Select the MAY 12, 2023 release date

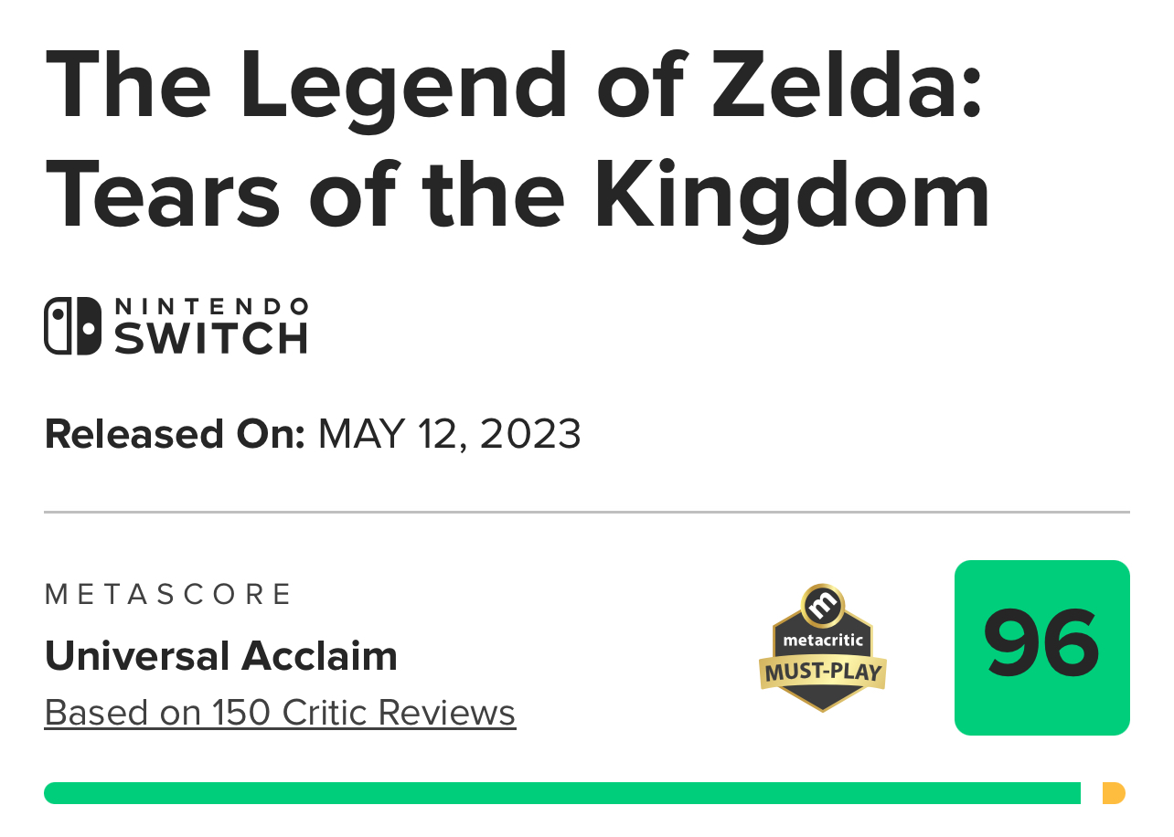point(449,434)
